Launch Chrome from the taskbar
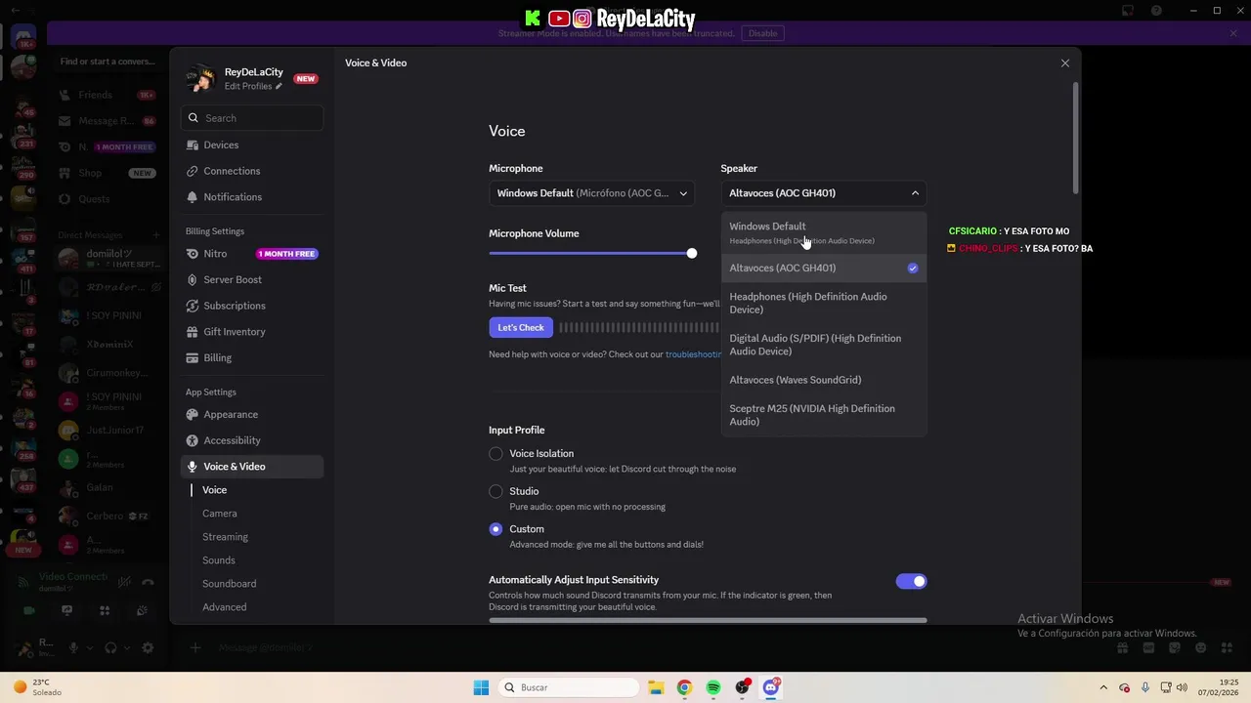 684,687
